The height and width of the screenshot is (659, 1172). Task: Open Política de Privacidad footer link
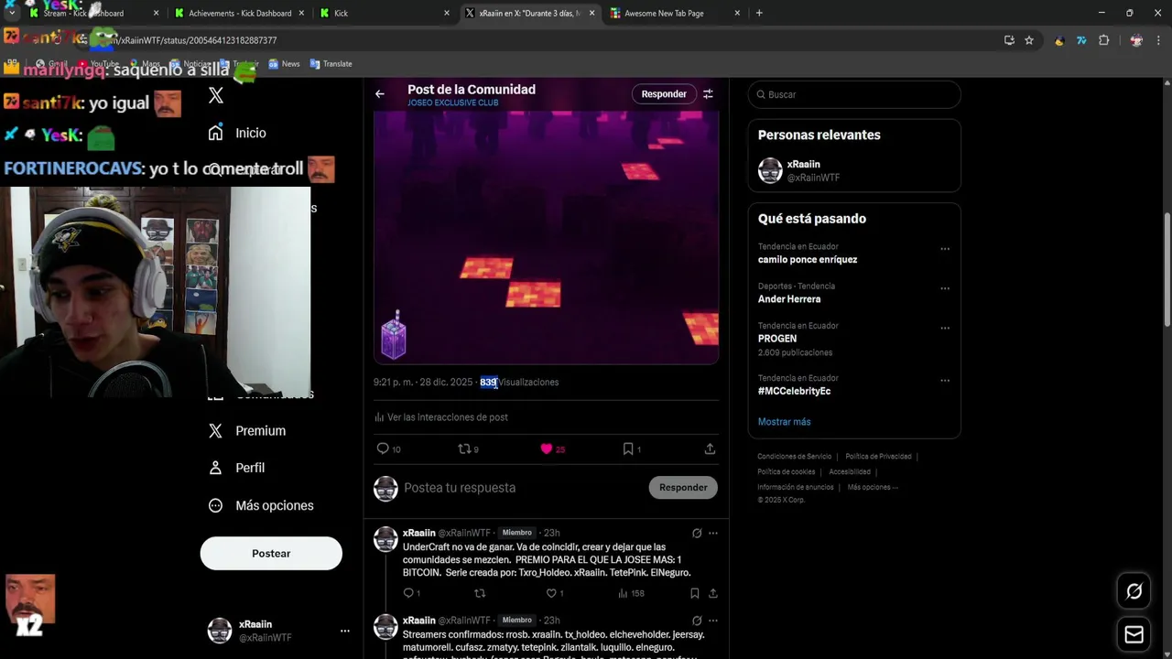(x=878, y=457)
